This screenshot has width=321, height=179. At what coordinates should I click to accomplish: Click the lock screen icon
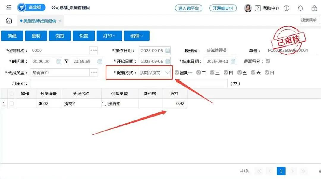(x=314, y=8)
